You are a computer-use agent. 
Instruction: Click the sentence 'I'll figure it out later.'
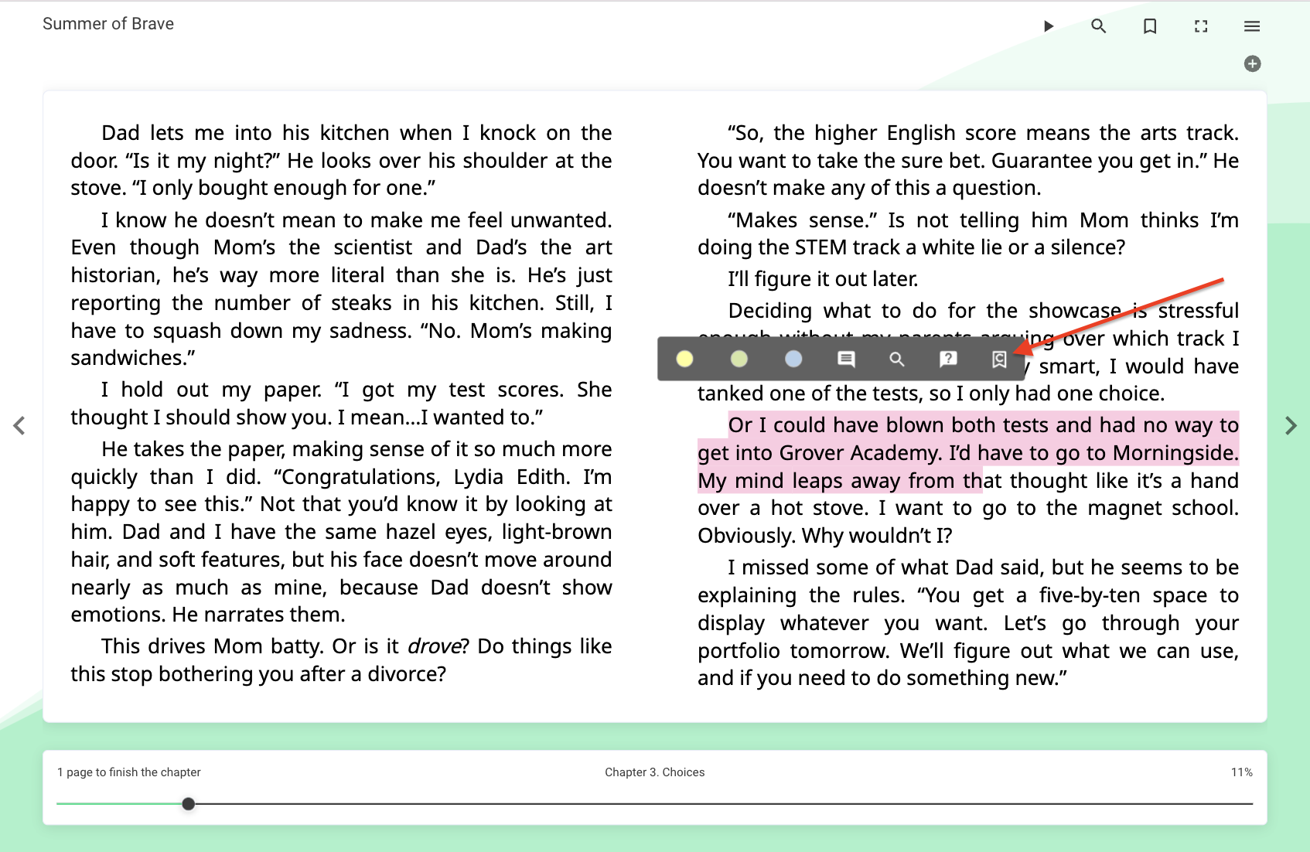coord(823,279)
